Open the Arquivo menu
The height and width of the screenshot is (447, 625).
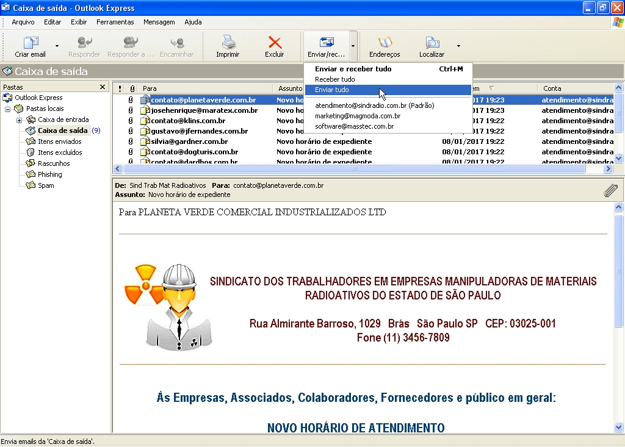(23, 23)
